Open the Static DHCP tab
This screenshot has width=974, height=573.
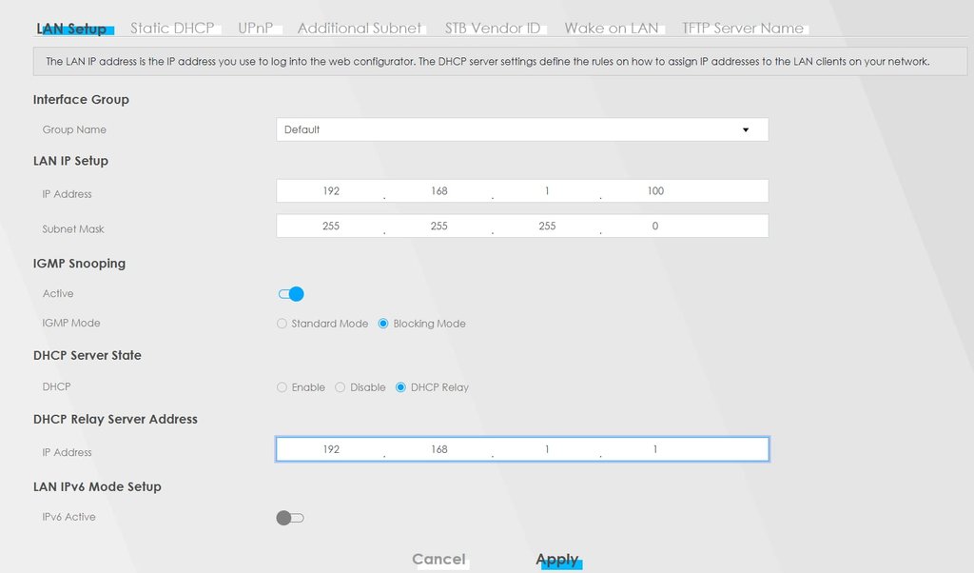click(x=172, y=29)
